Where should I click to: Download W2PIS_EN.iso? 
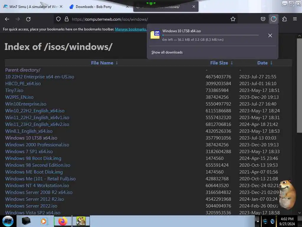click(19, 97)
